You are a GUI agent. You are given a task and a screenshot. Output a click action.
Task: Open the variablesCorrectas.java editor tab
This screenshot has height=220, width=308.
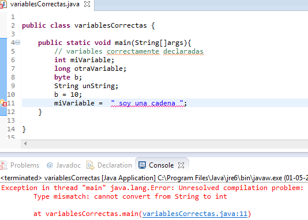coord(45,4)
